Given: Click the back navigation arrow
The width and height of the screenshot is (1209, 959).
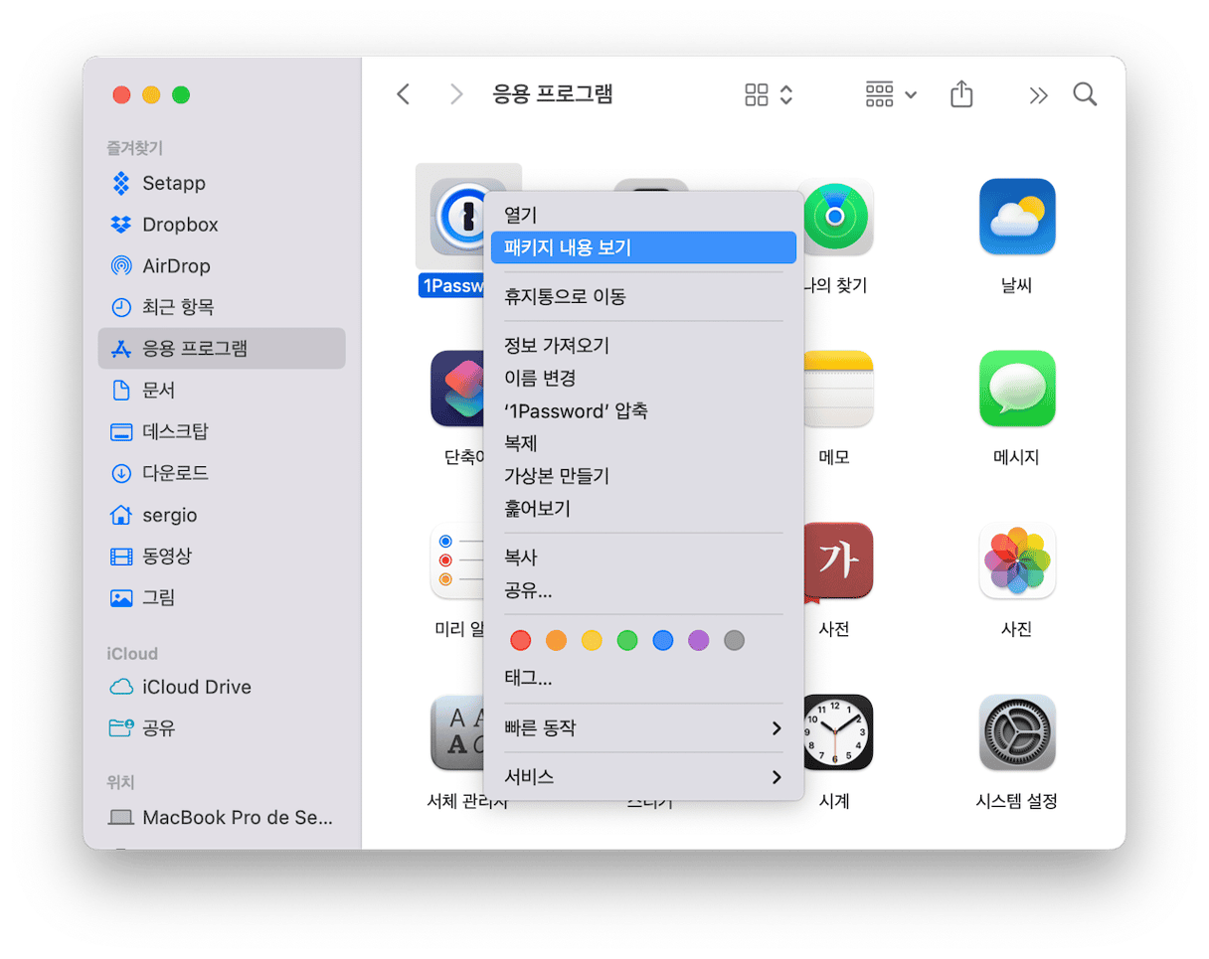Looking at the screenshot, I should coord(403,94).
